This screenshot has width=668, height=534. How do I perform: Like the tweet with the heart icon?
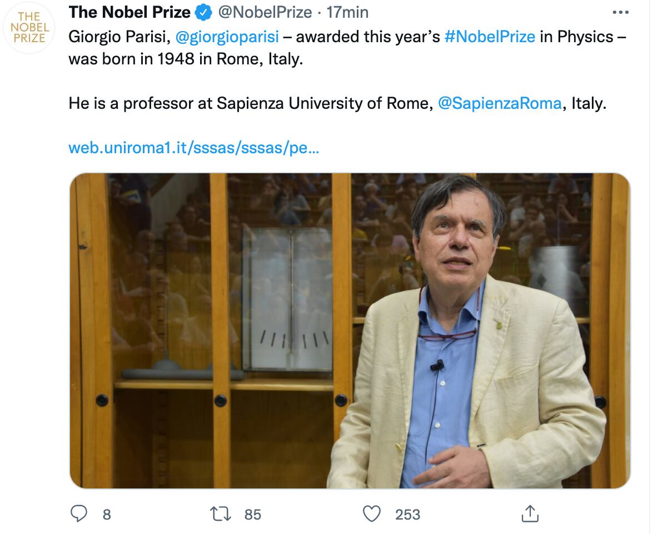click(x=373, y=514)
